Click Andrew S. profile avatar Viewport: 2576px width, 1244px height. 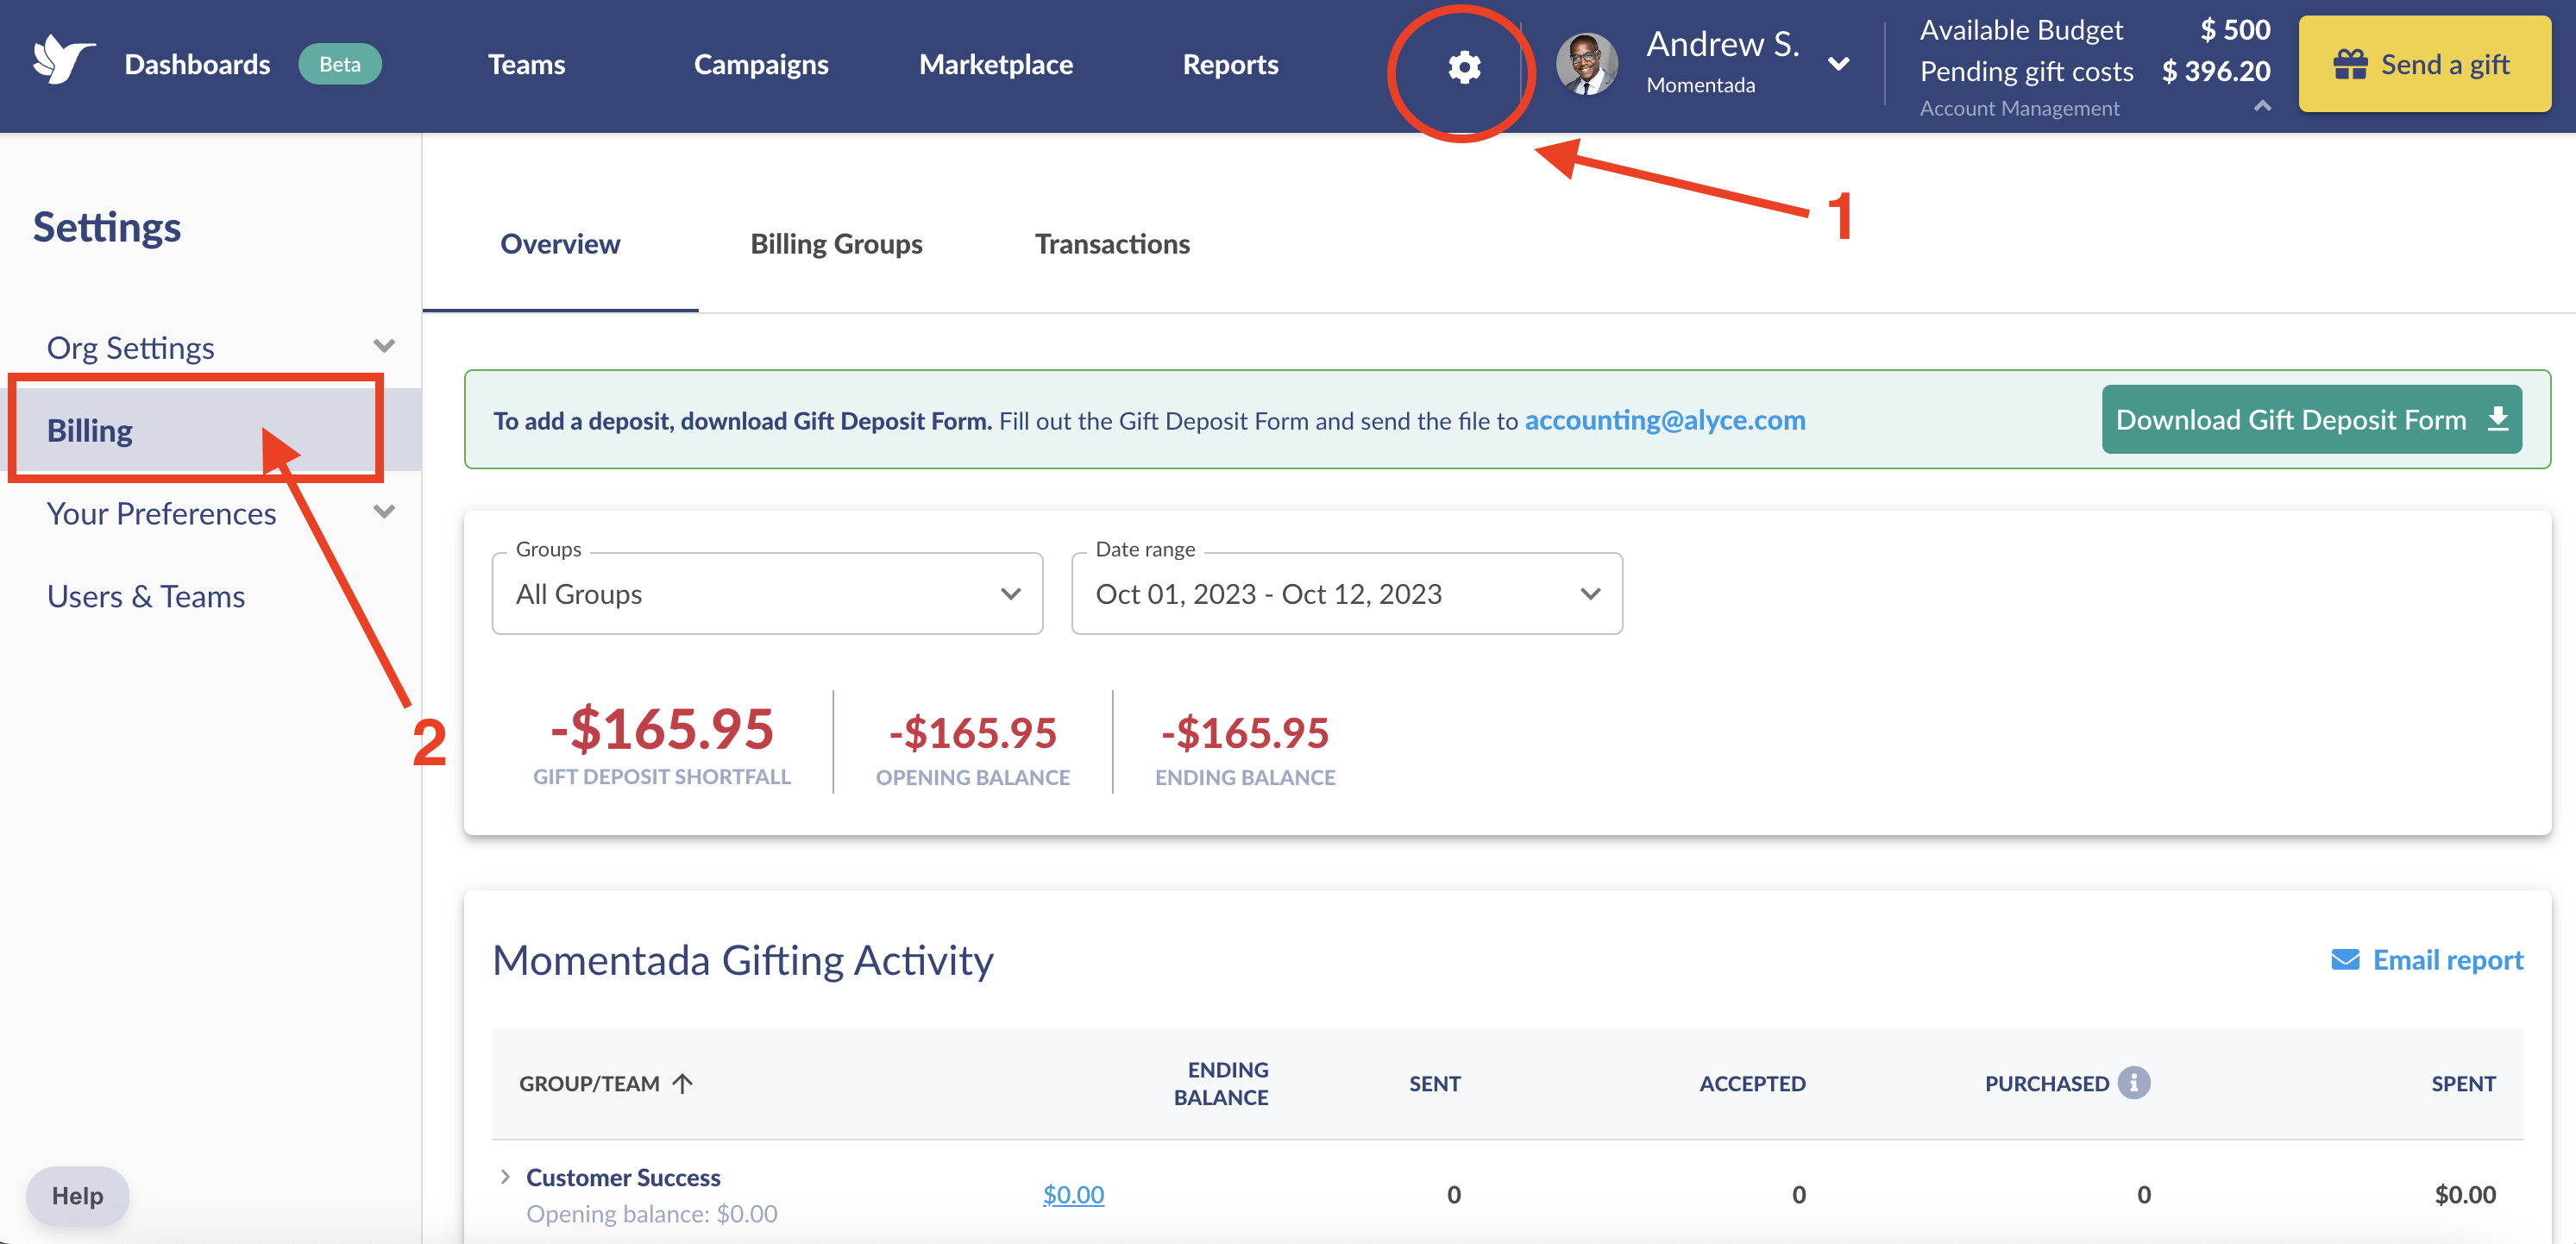(x=1586, y=64)
